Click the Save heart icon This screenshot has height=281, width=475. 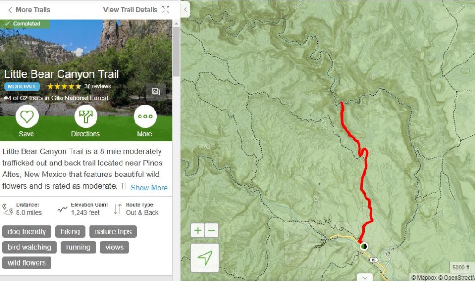click(27, 117)
